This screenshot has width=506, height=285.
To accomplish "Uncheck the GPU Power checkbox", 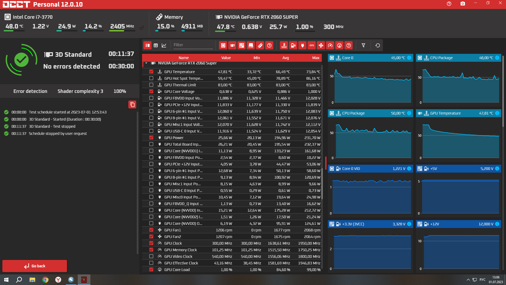I will coord(151,137).
